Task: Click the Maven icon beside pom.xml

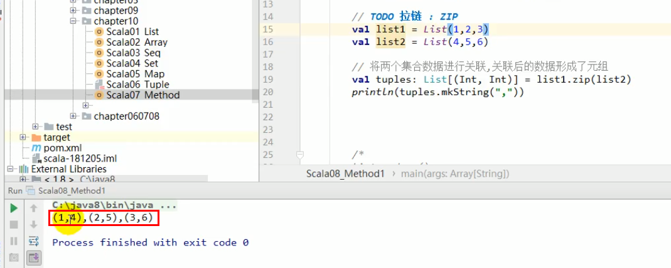Action: (36, 148)
